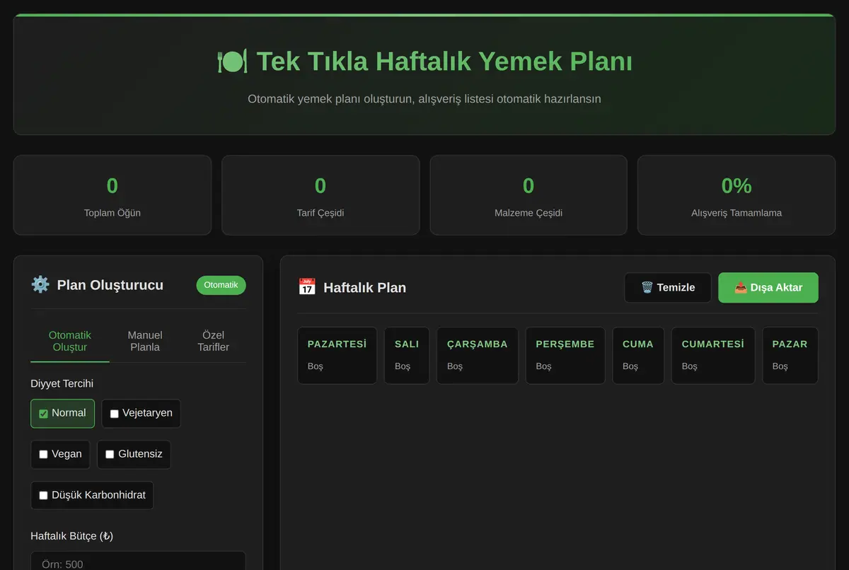Select the Düşük Karbonhidrat checkbox
Screen dimensions: 849x570
click(43, 496)
